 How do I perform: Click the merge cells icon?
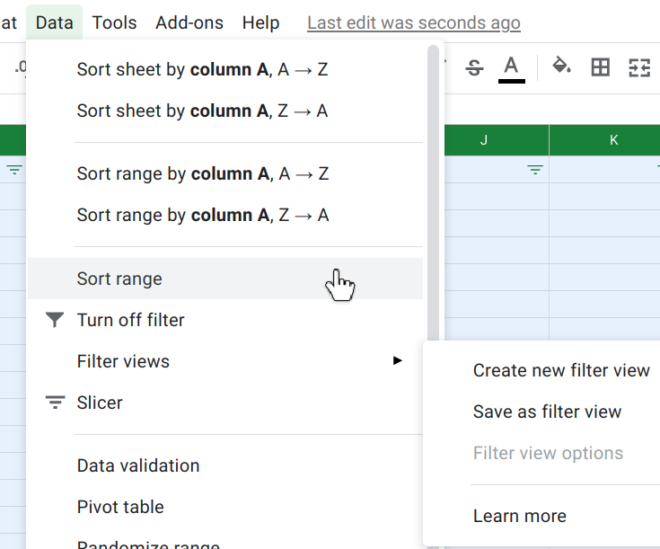(638, 67)
